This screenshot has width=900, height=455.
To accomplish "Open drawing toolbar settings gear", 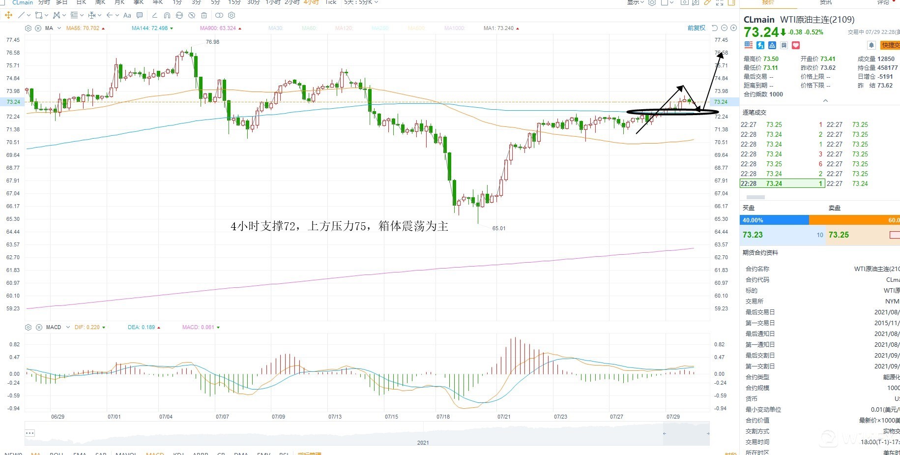I will click(x=232, y=15).
